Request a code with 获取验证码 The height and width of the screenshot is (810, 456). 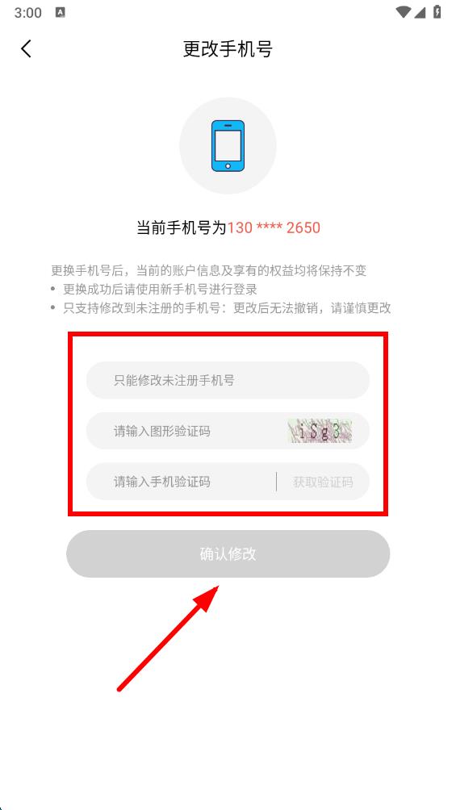pos(323,482)
